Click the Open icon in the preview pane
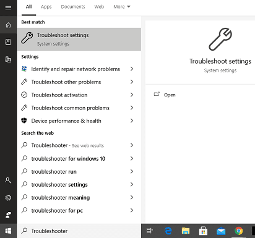Viewport: 255px width, 238px height. point(157,95)
